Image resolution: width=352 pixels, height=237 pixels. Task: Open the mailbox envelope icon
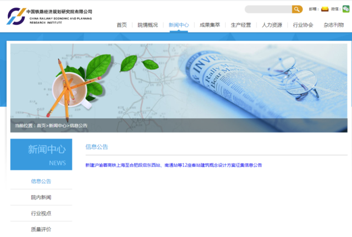pyautogui.click(x=324, y=9)
